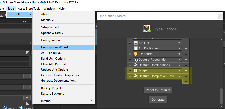Expand the Internal submenu
The width and height of the screenshot is (225, 109).
(x=63, y=101)
